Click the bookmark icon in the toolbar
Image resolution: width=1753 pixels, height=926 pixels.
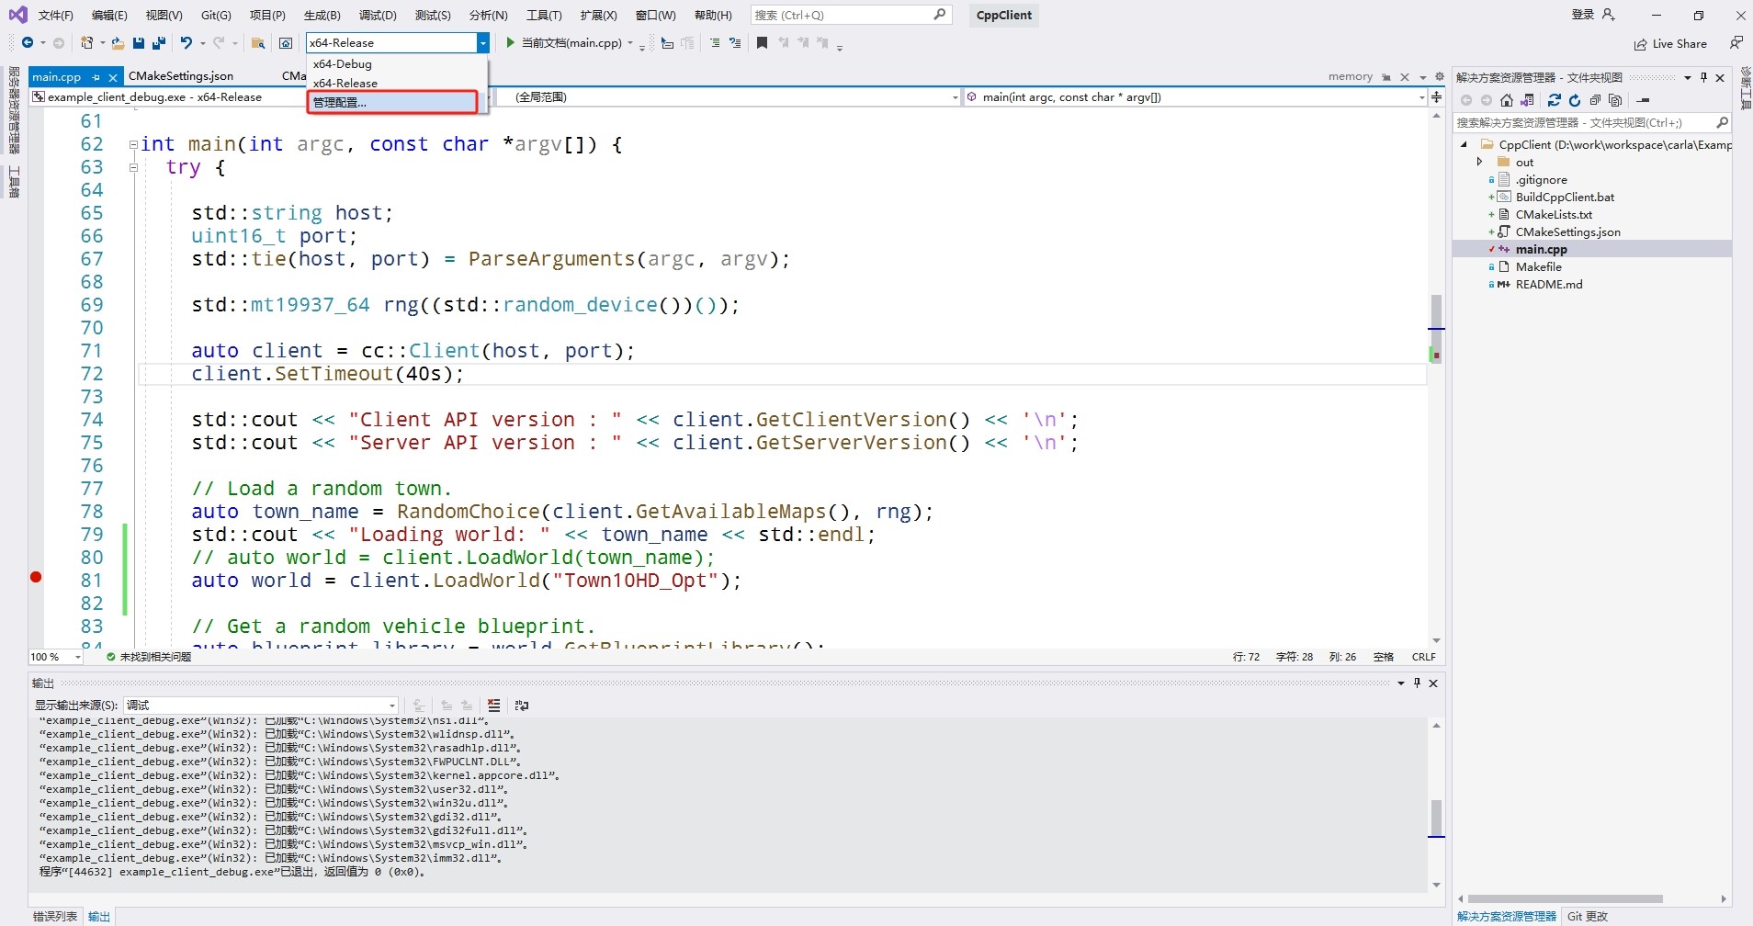coord(762,43)
